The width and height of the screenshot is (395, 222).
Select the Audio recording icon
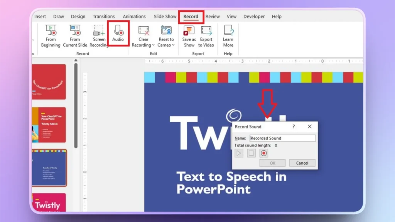(118, 34)
